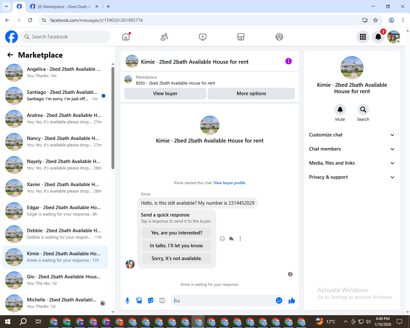
Task: Expand Privacy & support section
Action: [352, 177]
